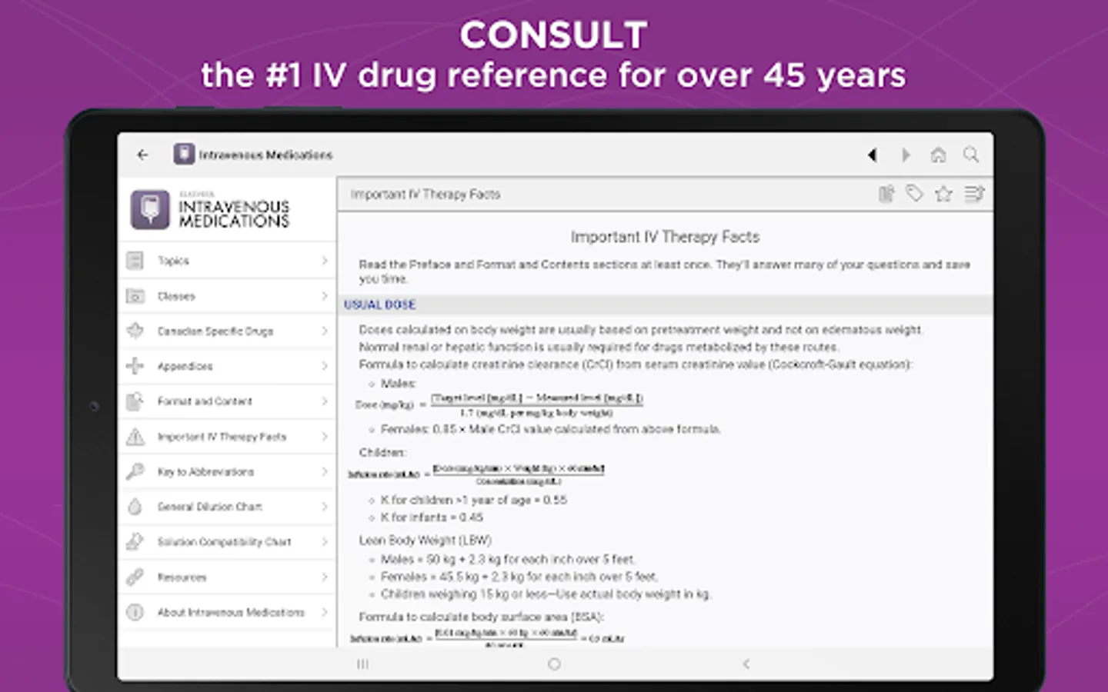This screenshot has width=1108, height=692.
Task: Open the home icon in top bar
Action: click(x=938, y=155)
